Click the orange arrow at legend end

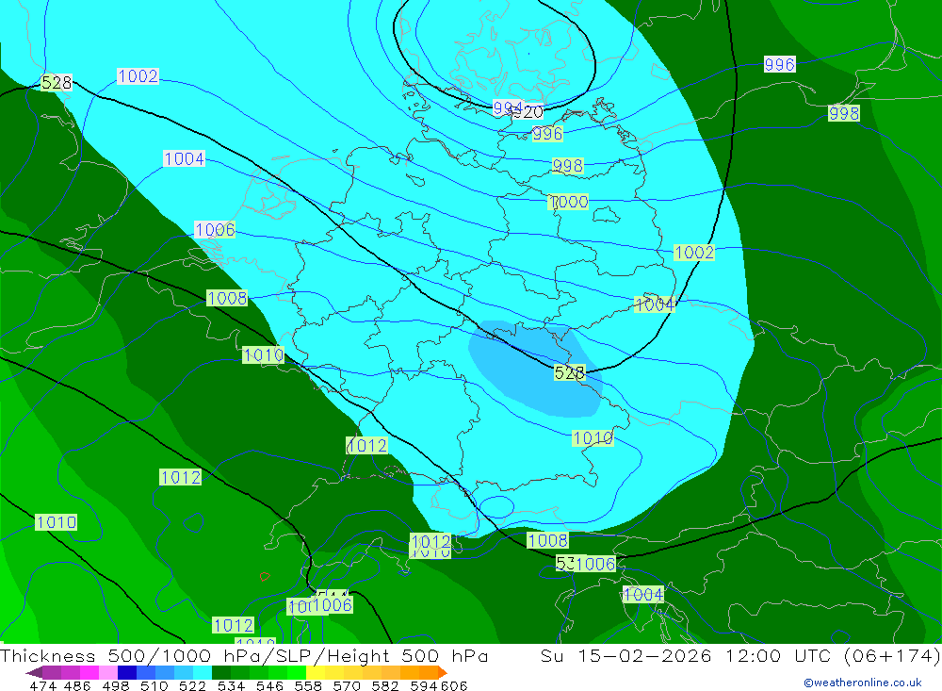point(442,672)
